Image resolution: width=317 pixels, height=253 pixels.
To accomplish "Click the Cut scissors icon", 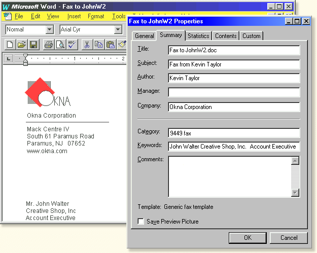I will pyautogui.click(x=87, y=45).
